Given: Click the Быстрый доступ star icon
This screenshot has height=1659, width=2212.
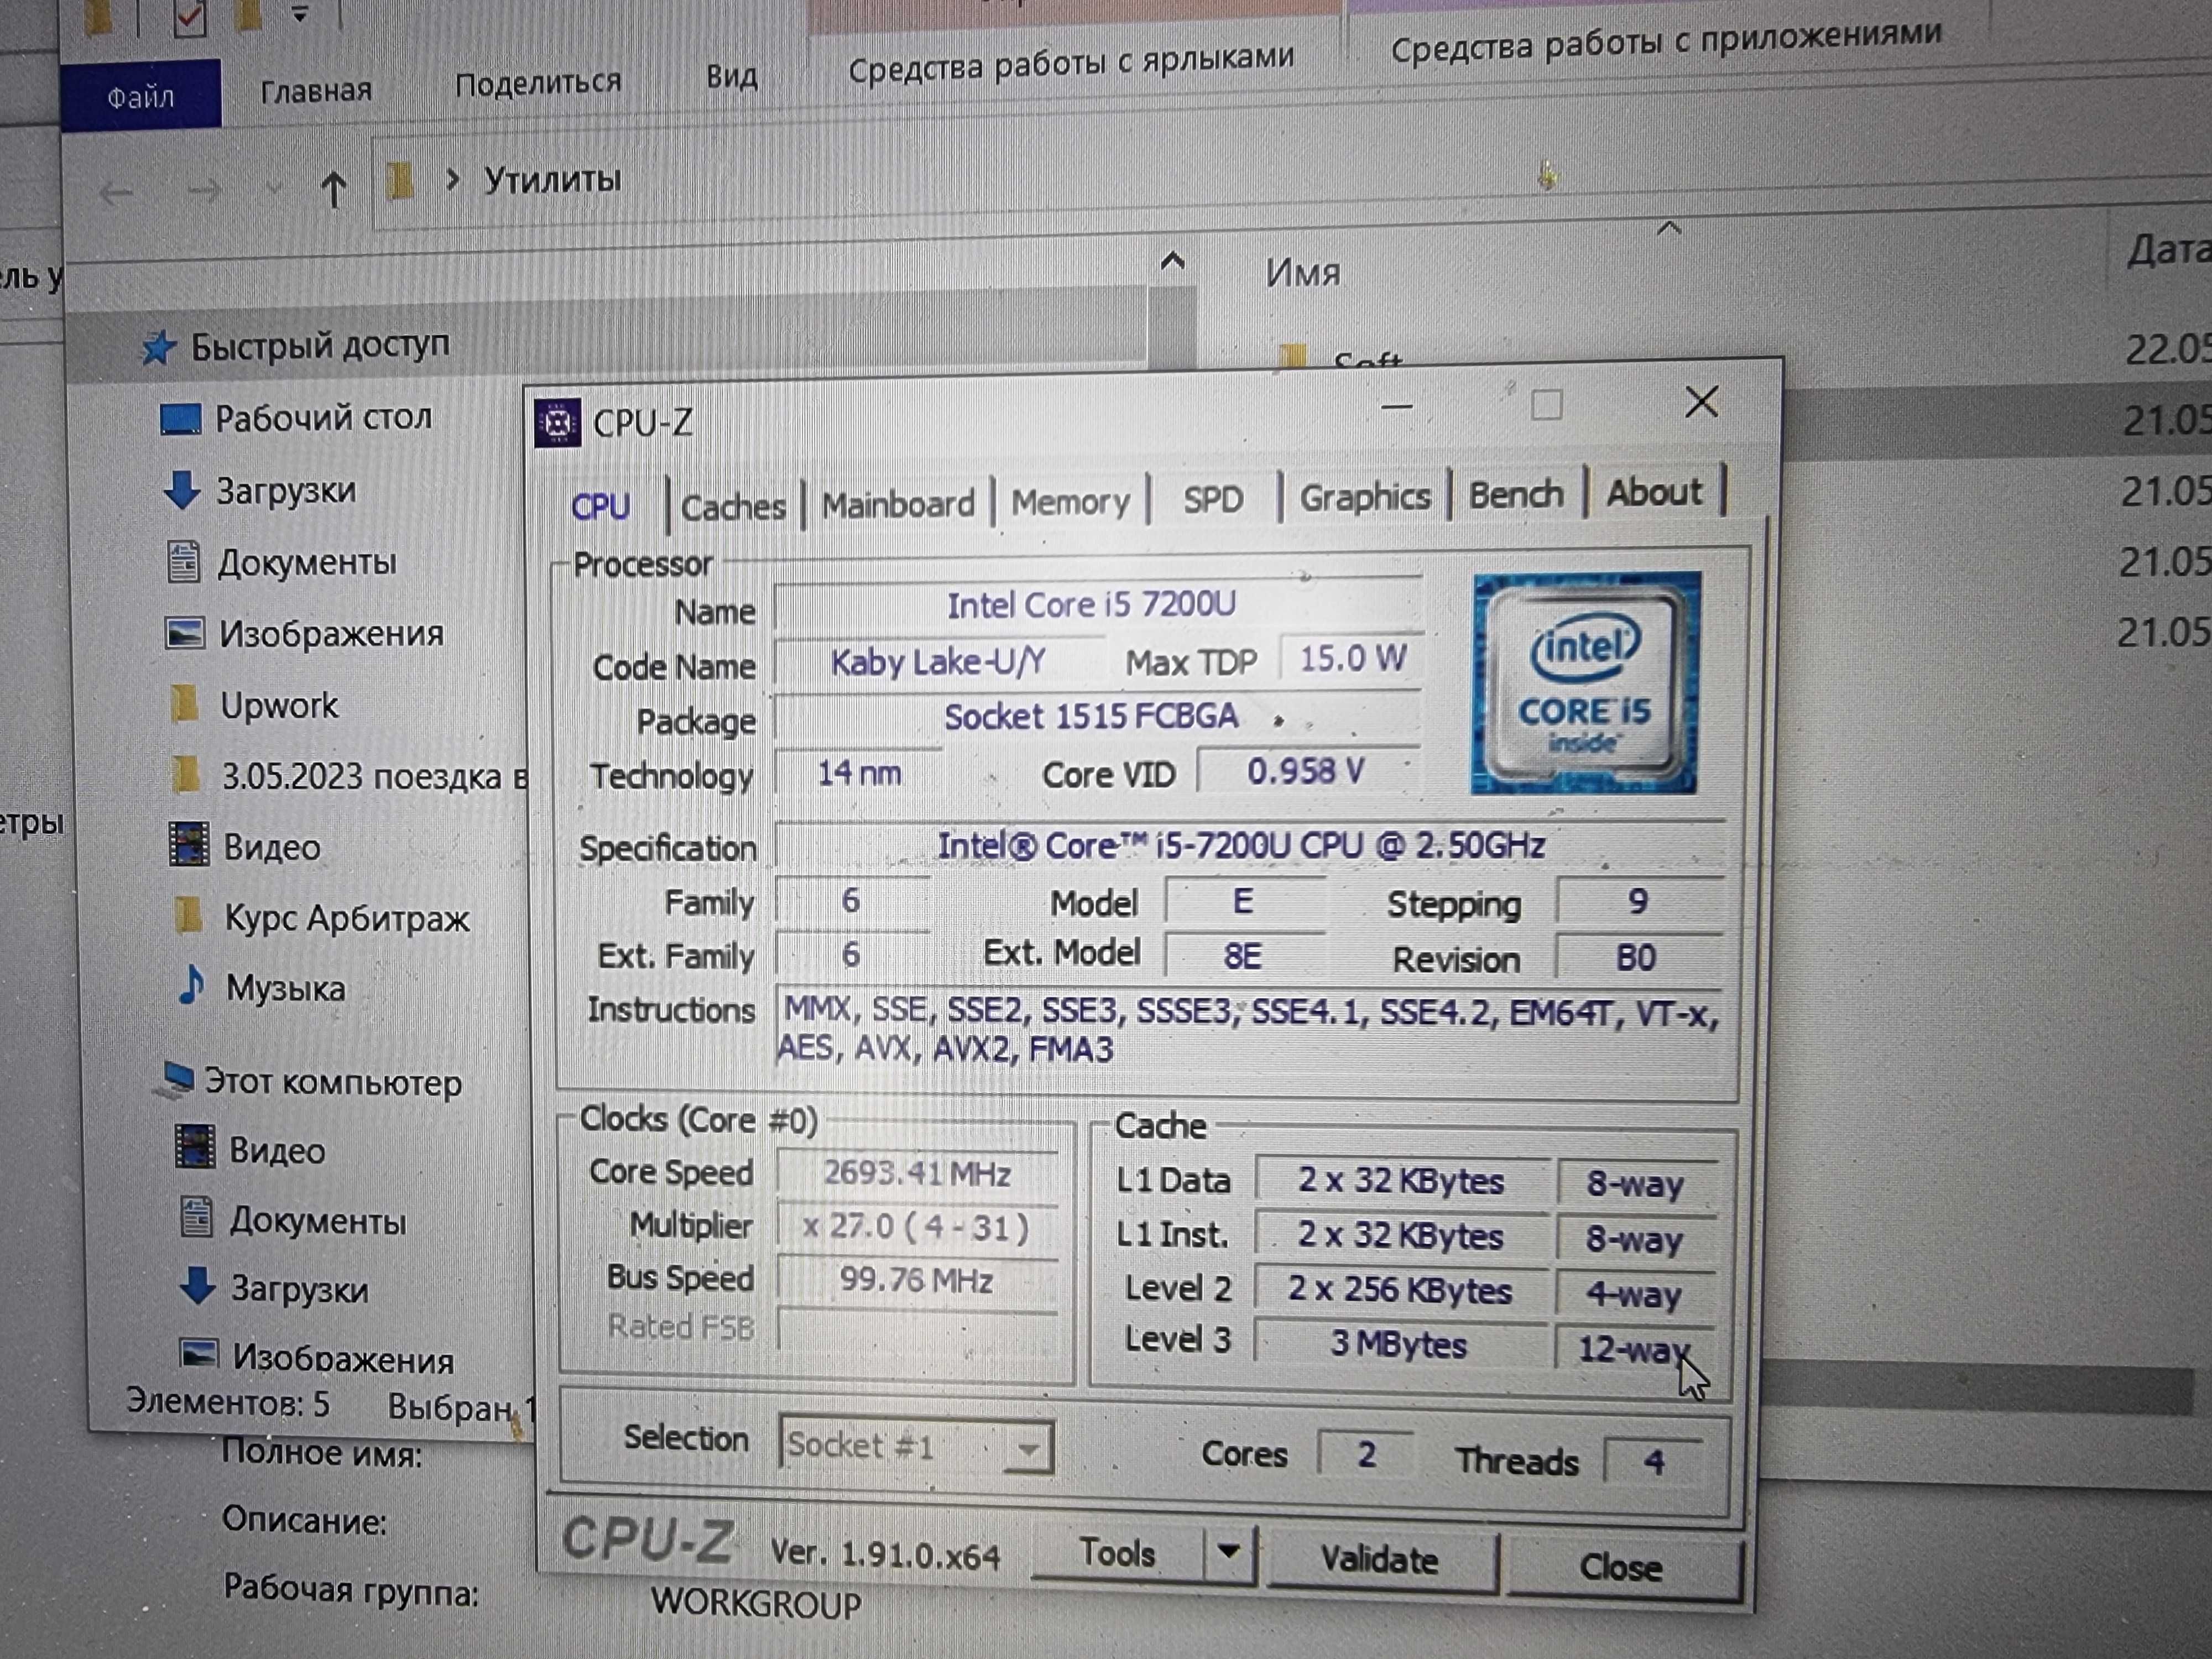Looking at the screenshot, I should pos(158,349).
